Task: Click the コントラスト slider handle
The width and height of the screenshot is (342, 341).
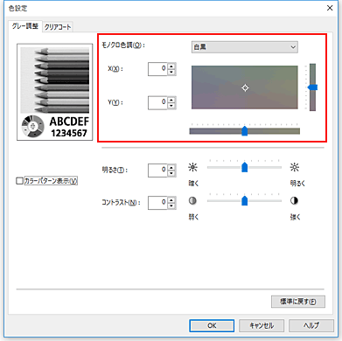Action: [245, 200]
